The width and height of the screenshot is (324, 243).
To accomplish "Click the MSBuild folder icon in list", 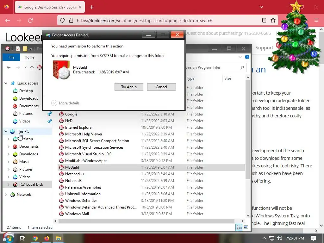I will click(61, 167).
